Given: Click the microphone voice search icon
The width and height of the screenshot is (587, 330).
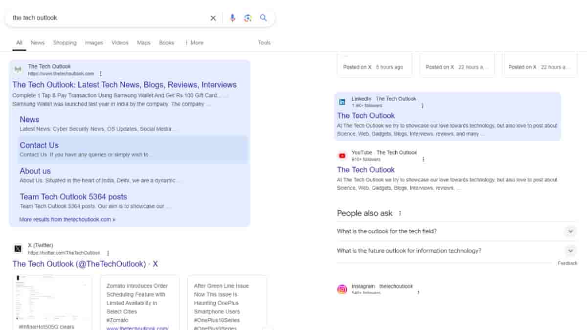Looking at the screenshot, I should click(x=232, y=18).
